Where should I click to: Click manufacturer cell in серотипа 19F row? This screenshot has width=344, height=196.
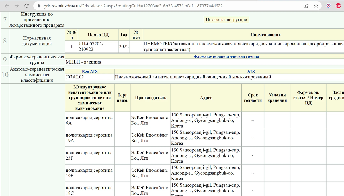[150, 173]
